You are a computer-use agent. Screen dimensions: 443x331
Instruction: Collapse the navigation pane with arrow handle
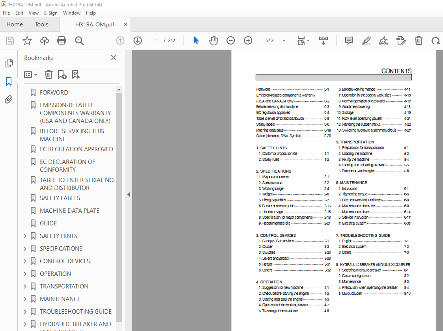128,194
